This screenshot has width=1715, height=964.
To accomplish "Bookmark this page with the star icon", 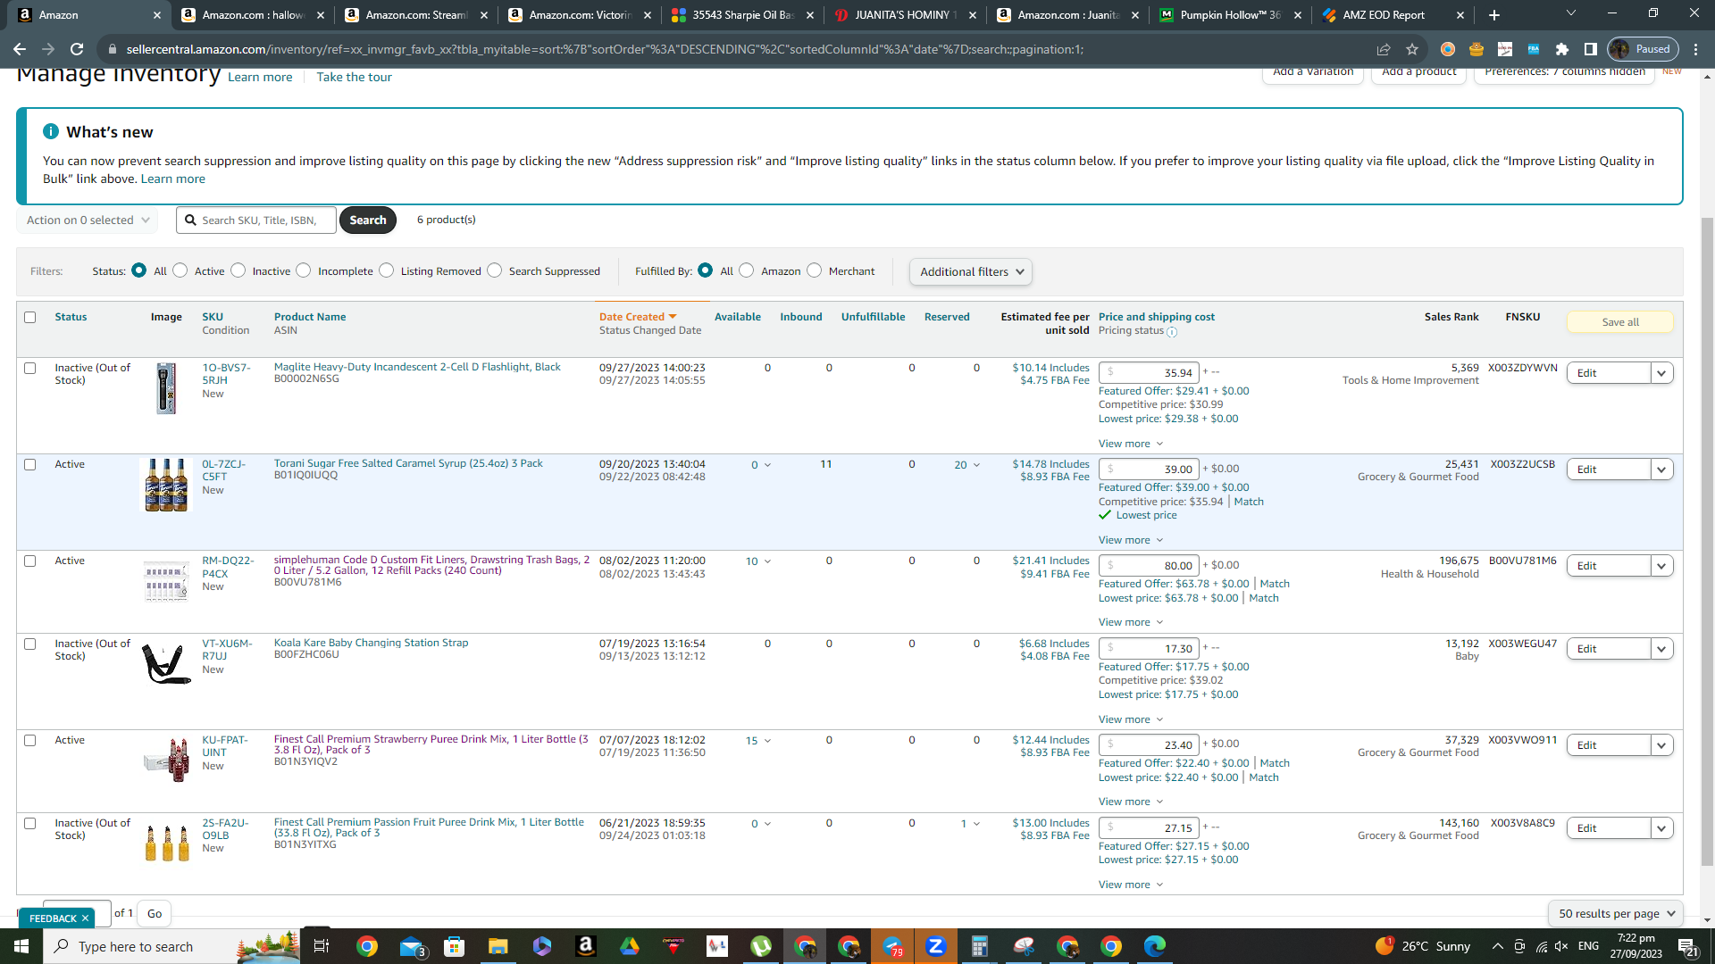I will click(1412, 49).
